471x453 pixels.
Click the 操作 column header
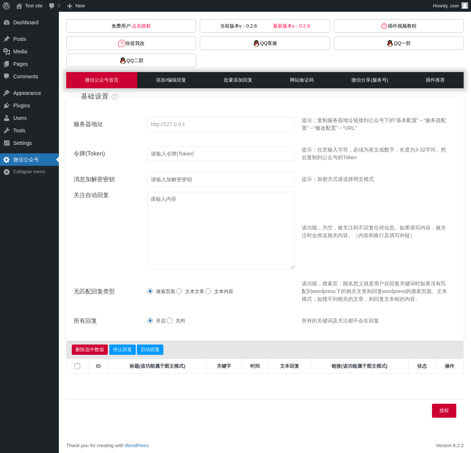pos(450,366)
